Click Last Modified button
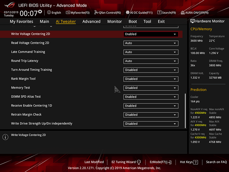Screen dimensions: 229x172 tap(94, 162)
